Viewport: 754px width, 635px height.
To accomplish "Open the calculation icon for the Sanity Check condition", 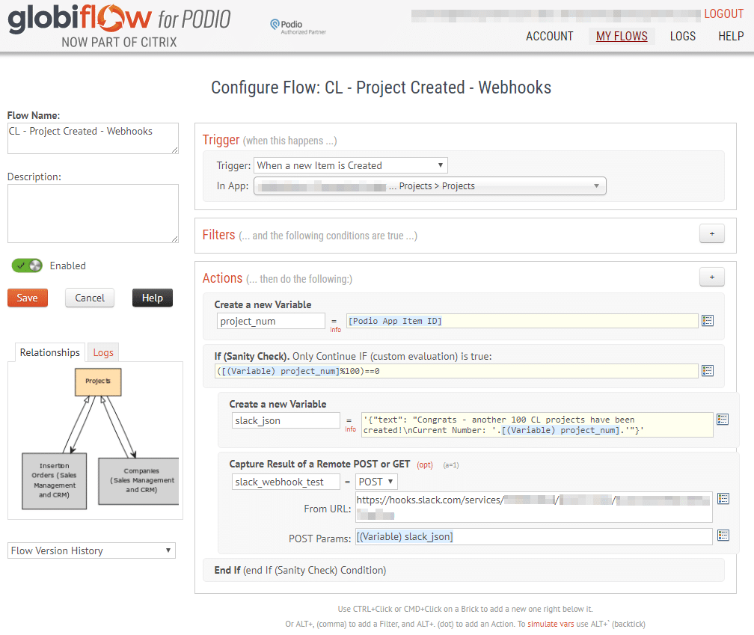I will [x=708, y=370].
